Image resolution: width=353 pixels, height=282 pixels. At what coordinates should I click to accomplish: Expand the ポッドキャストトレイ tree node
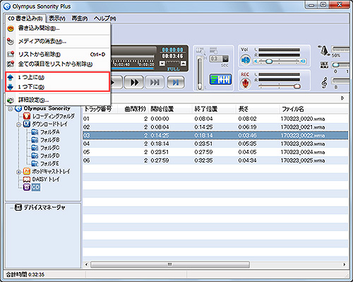[18, 172]
